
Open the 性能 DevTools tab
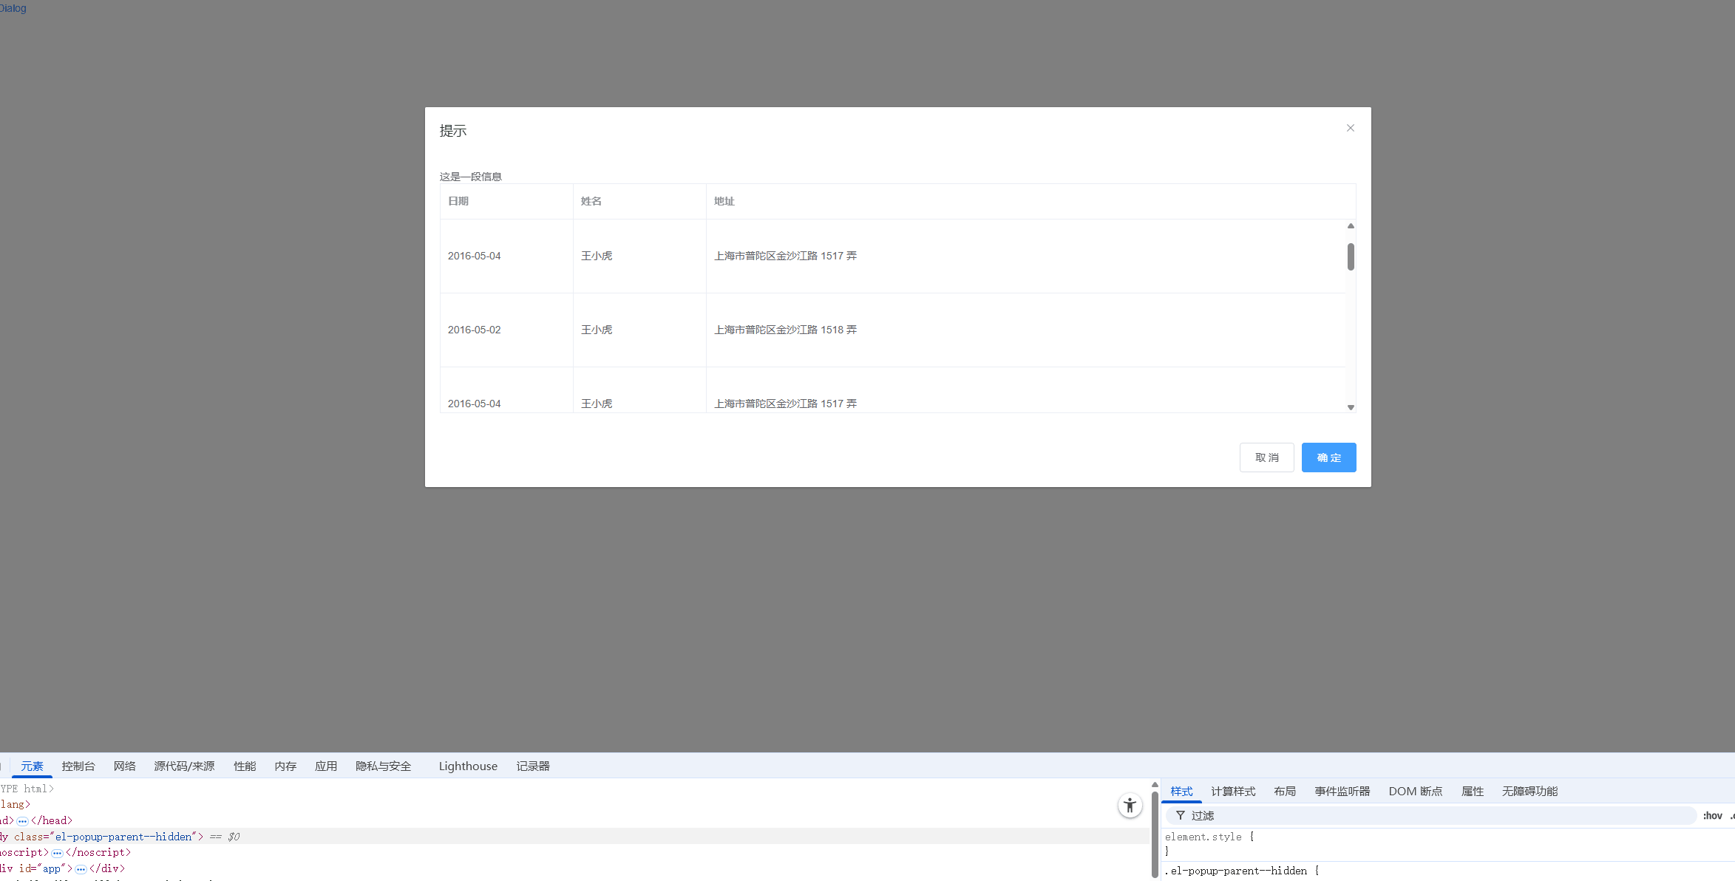[x=245, y=766]
